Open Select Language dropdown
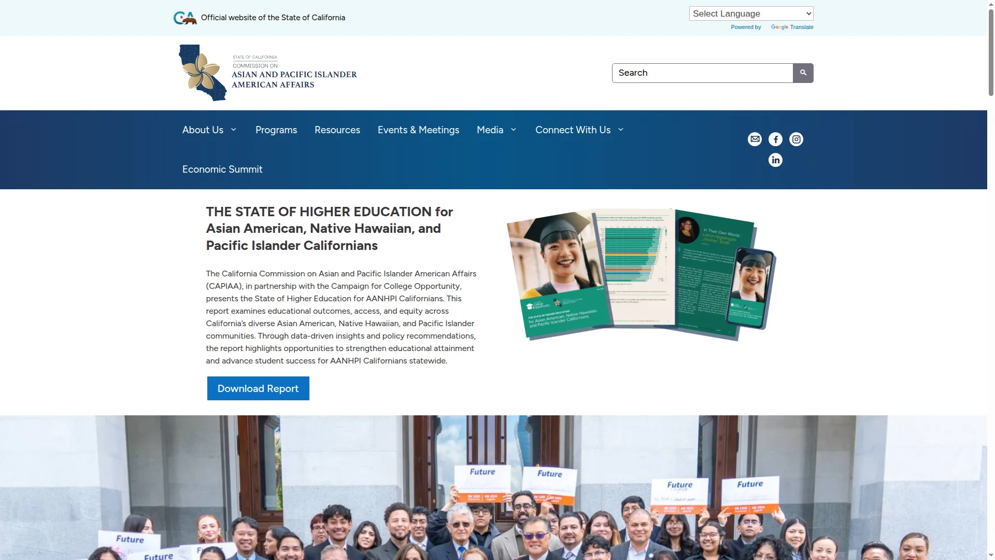This screenshot has width=995, height=560. coord(751,13)
